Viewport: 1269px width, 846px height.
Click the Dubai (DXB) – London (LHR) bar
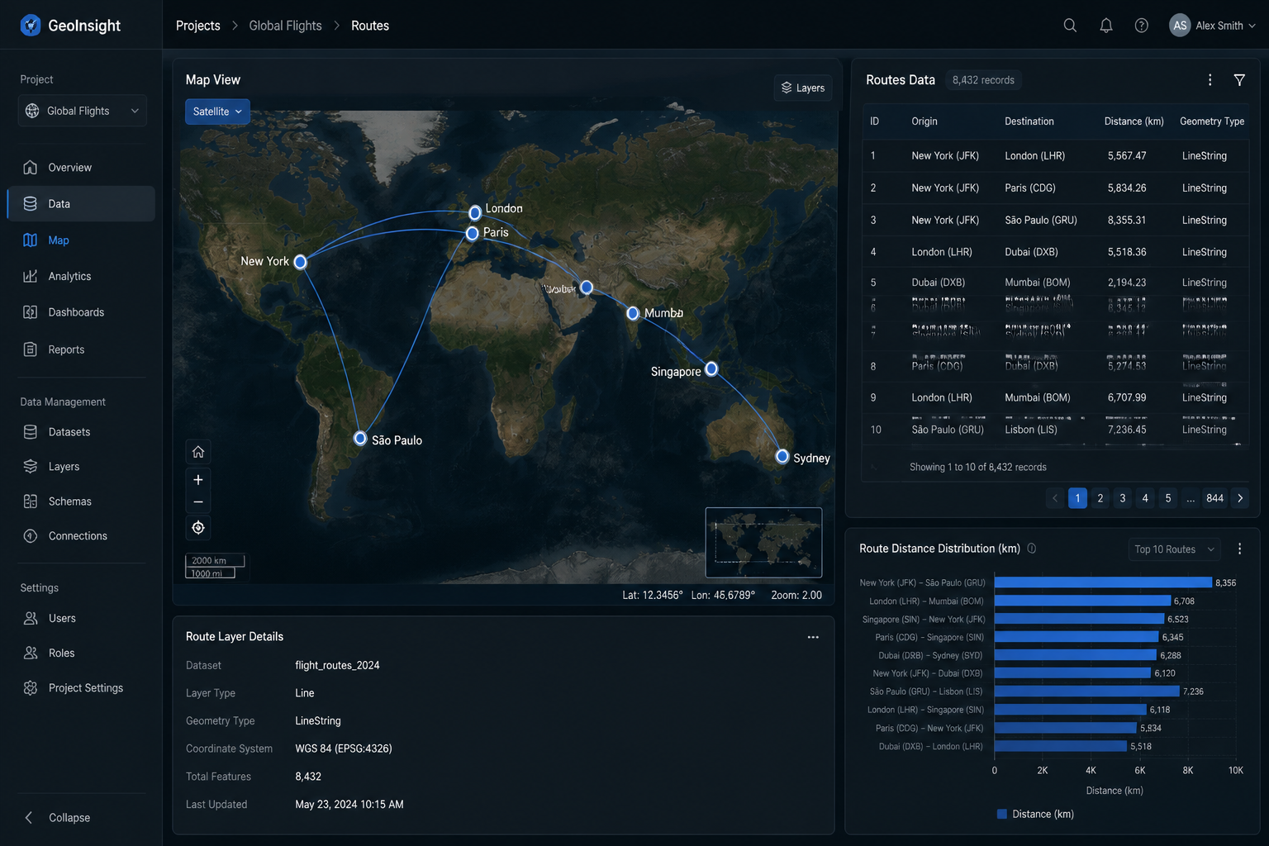[1061, 746]
